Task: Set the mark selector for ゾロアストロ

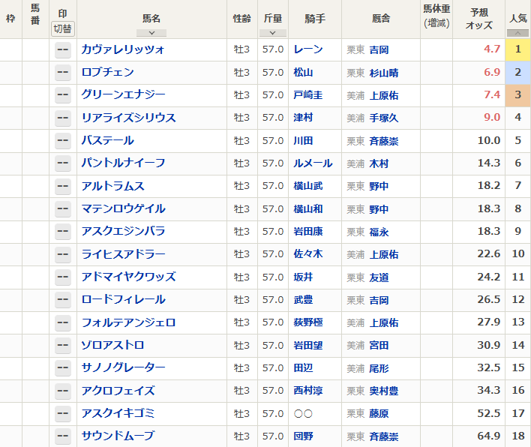Action: (63, 346)
